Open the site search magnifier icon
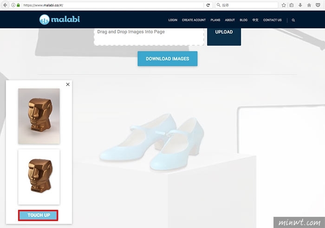This screenshot has width=325, height=228. [x=293, y=20]
